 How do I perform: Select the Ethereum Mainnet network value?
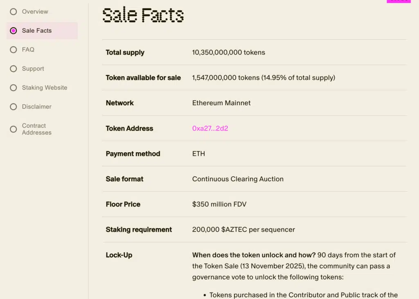tap(221, 103)
